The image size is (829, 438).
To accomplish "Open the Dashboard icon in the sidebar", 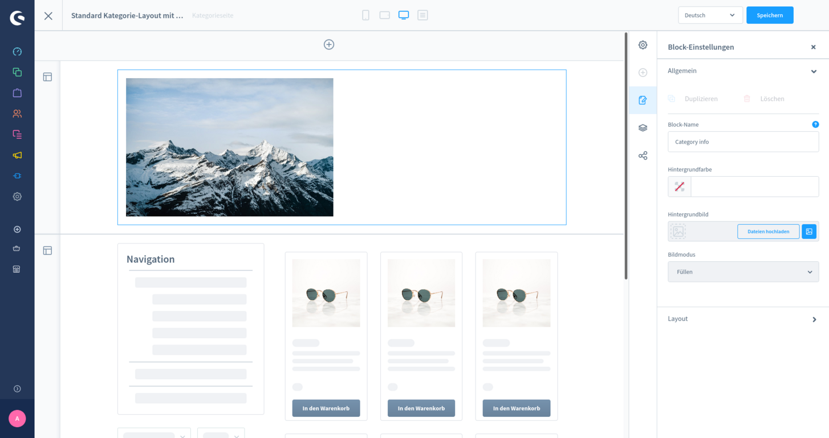I will tap(17, 51).
